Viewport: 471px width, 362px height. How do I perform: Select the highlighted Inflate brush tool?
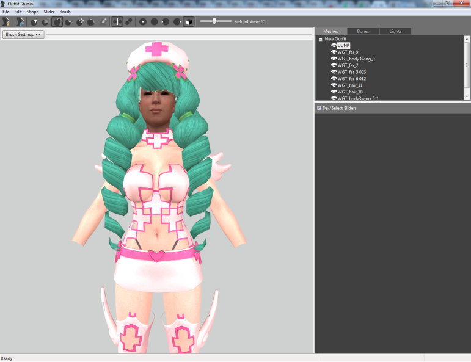click(57, 21)
